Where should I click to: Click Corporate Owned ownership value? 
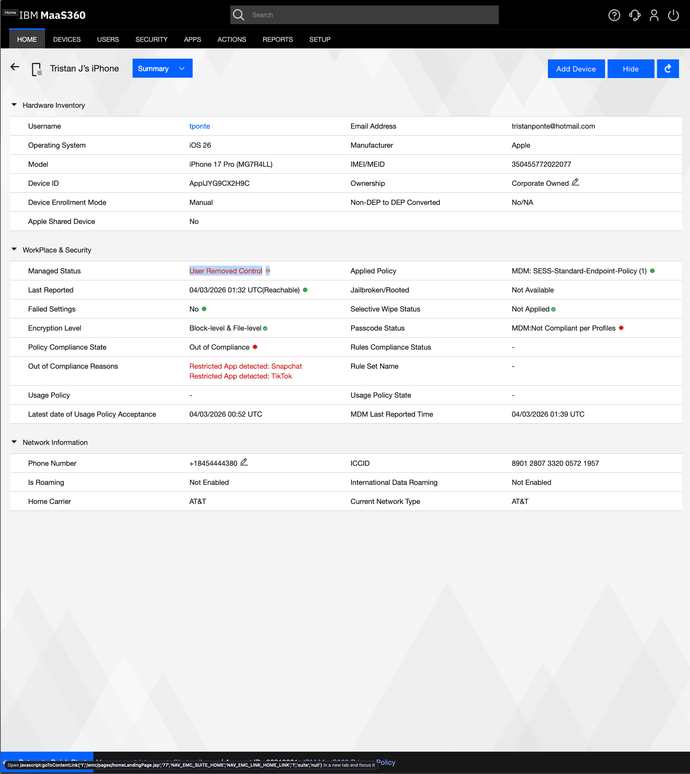(540, 183)
